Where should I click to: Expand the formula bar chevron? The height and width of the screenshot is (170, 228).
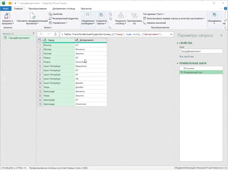point(171,34)
